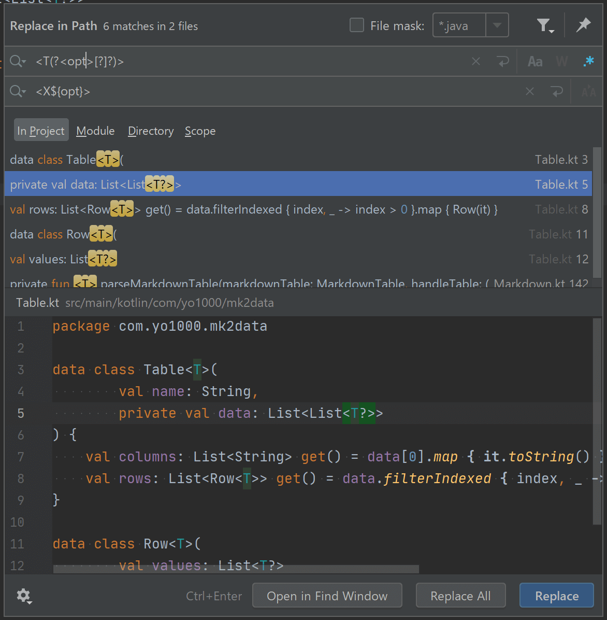Switch to the Directory scope tab
607x620 pixels.
tap(151, 131)
